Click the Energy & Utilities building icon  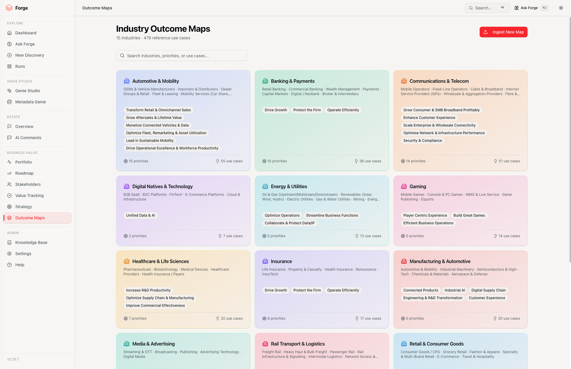pos(265,186)
